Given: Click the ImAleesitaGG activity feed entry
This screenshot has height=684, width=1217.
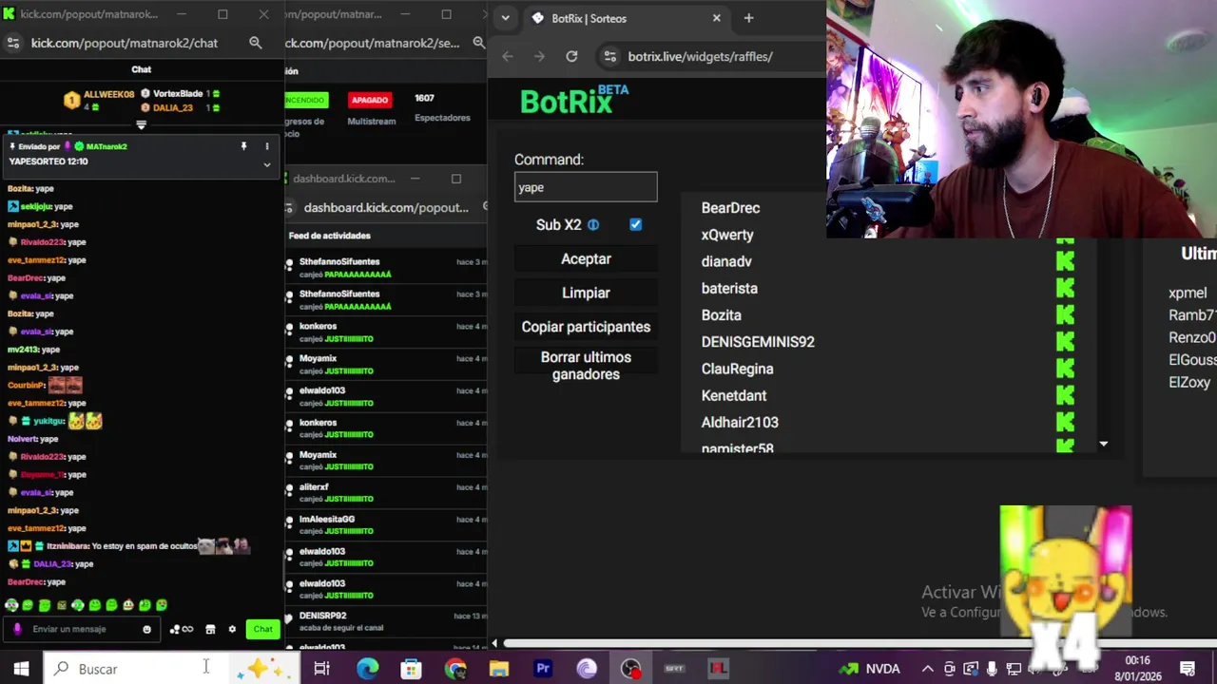Looking at the screenshot, I should tap(386, 524).
